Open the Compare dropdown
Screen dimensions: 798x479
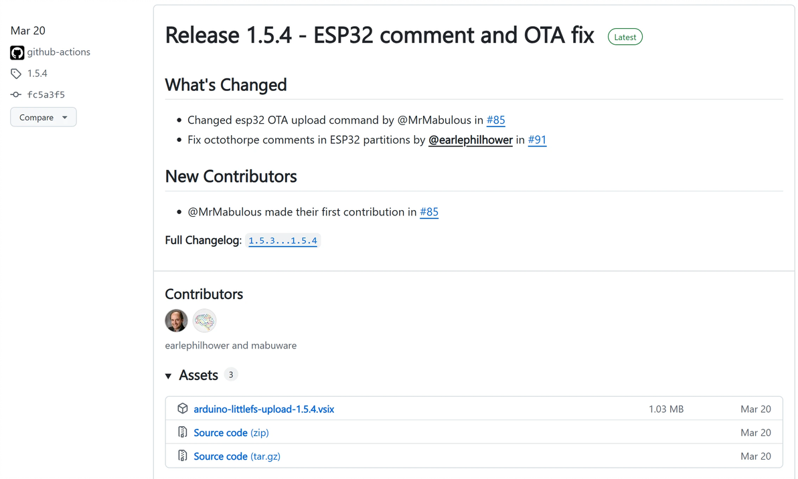(44, 117)
